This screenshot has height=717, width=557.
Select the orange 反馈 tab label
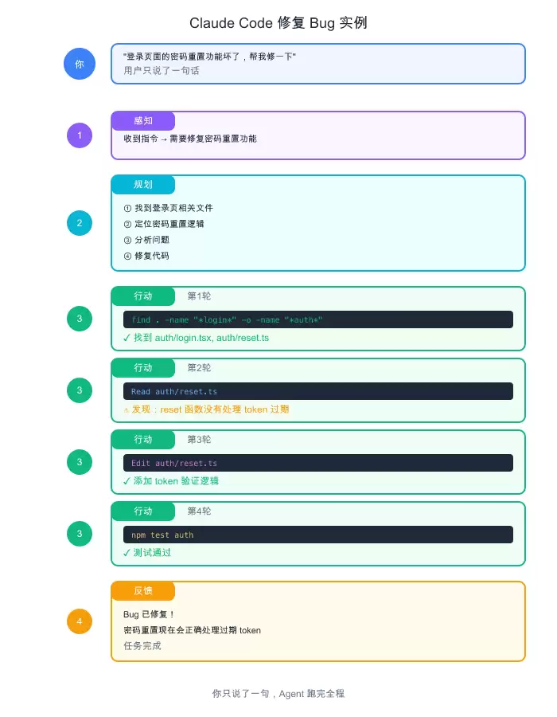143,591
